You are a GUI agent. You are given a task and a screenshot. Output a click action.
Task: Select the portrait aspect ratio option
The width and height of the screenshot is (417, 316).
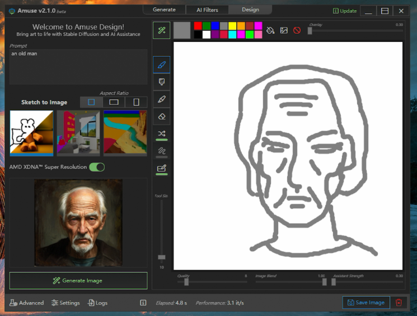pos(136,102)
